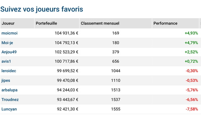This screenshot has width=201, height=119.
Task: Open player profile jipes
Action: point(6,80)
